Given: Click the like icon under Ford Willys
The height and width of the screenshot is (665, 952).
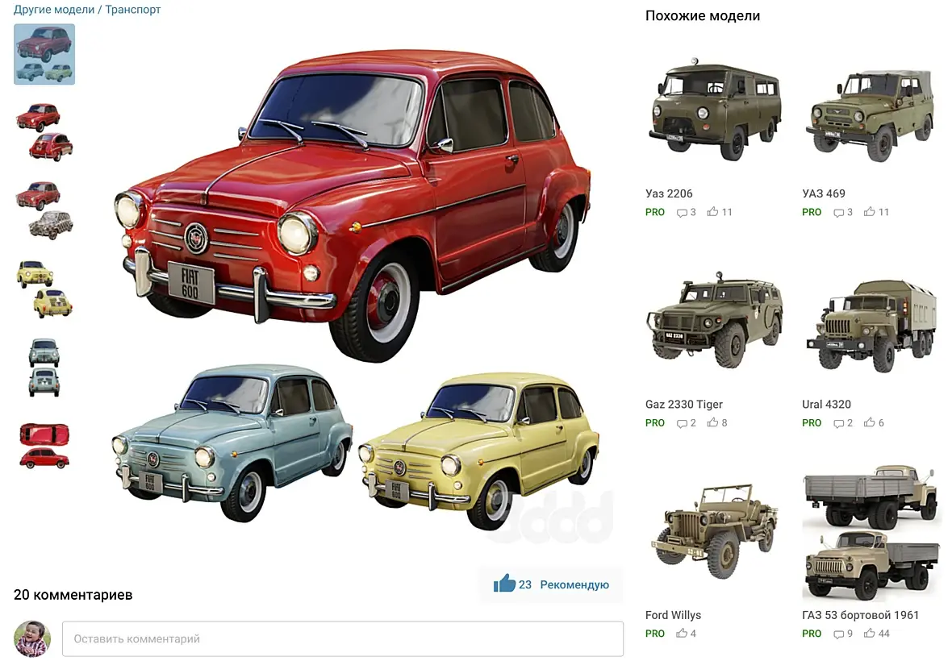Looking at the screenshot, I should [682, 634].
